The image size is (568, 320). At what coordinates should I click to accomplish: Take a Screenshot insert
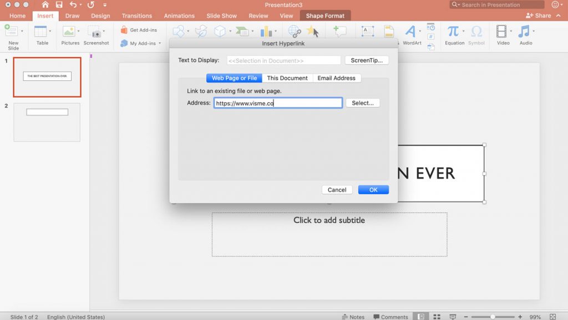click(97, 34)
